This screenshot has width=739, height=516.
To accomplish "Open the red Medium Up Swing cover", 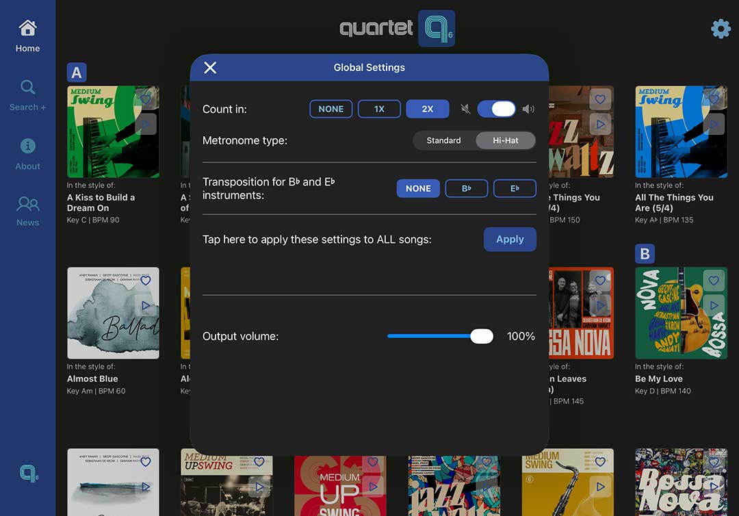I will [340, 486].
